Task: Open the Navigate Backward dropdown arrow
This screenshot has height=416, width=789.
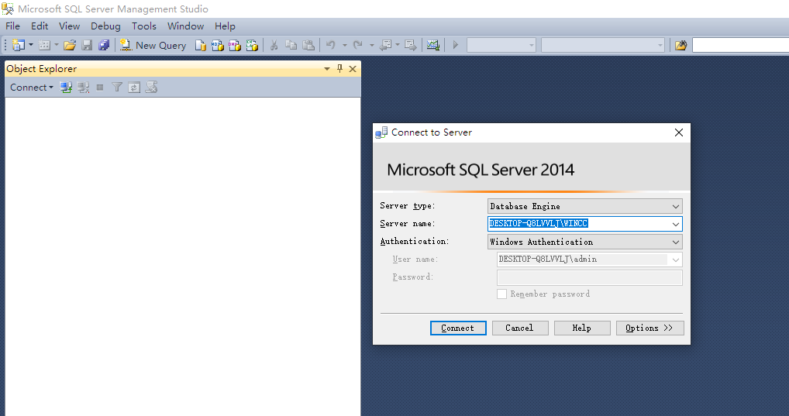Action: pyautogui.click(x=398, y=45)
